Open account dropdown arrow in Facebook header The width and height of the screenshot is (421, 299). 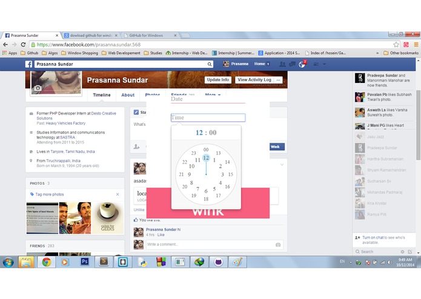(x=324, y=64)
